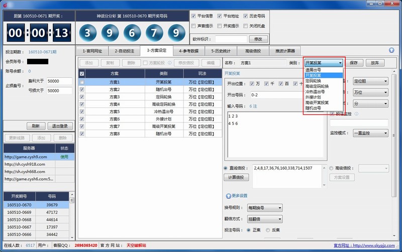This screenshot has width=402, height=252.
Task: Click the application icon in the title bar
Action: pyautogui.click(x=5, y=4)
